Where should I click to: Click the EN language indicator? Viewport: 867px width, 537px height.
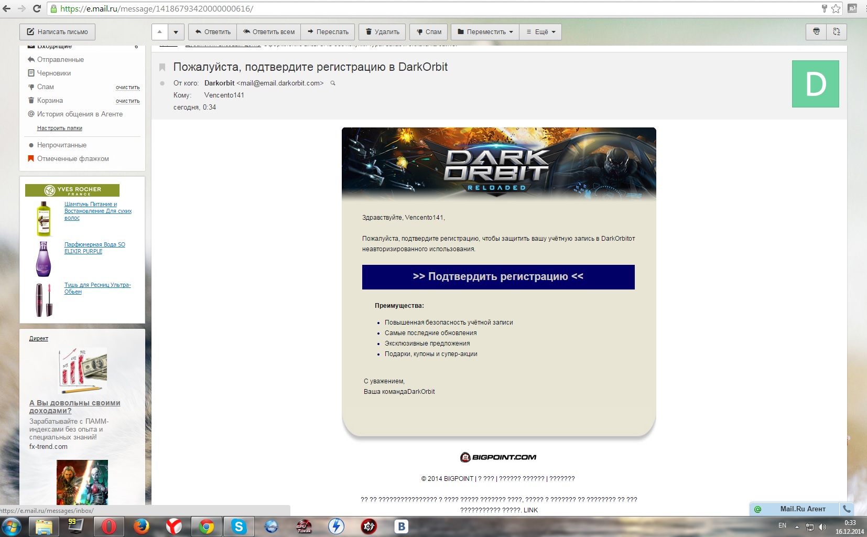click(782, 525)
